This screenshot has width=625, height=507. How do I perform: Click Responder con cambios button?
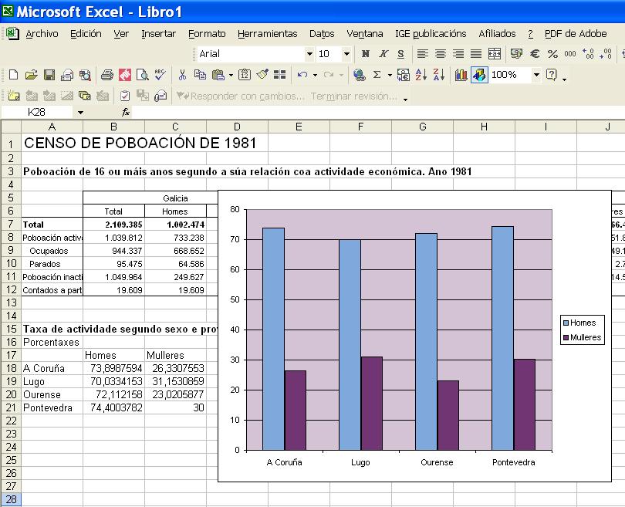click(240, 96)
